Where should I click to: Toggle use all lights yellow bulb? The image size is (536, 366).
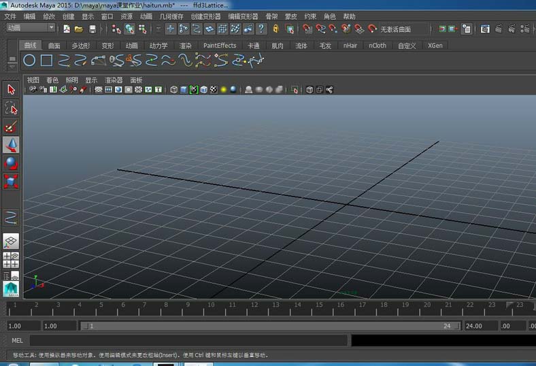pyautogui.click(x=223, y=90)
